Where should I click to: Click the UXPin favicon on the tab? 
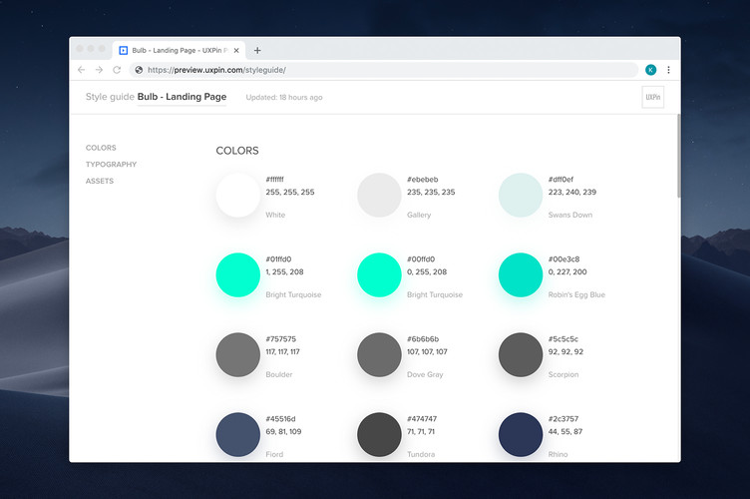(x=124, y=50)
